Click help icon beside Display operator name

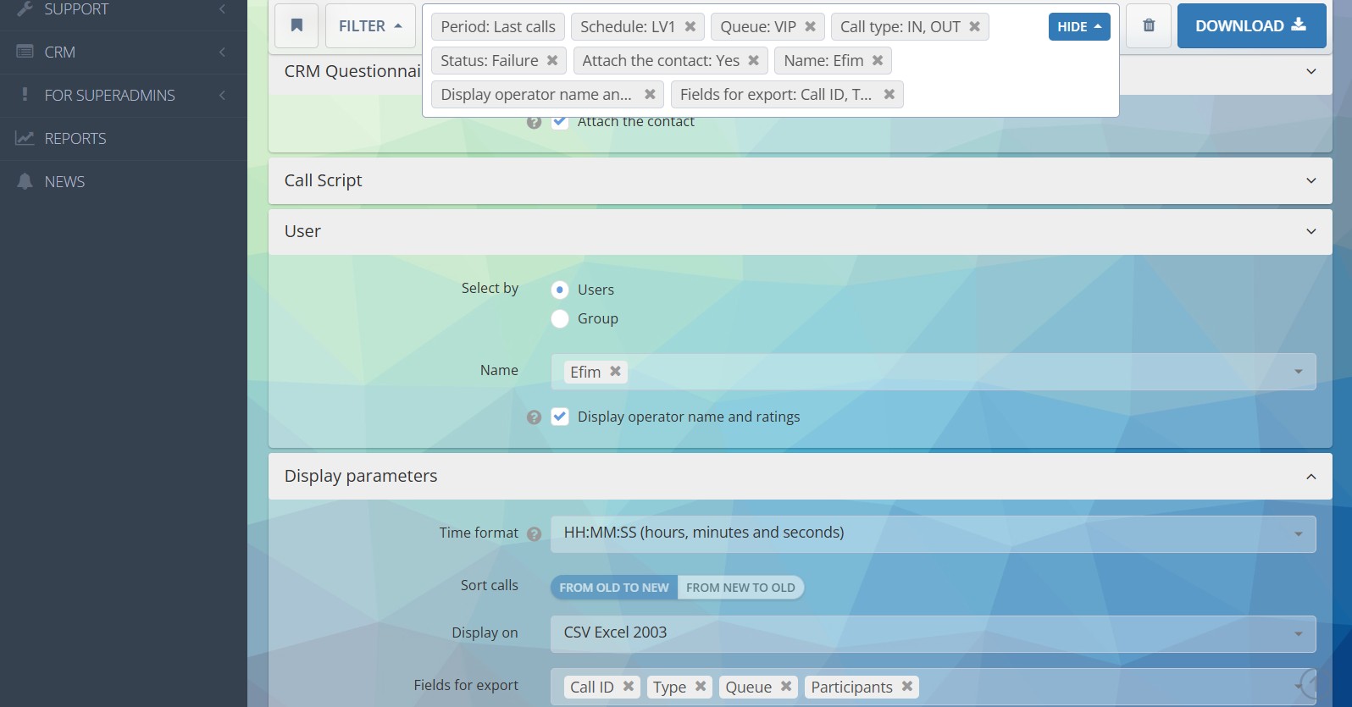(x=534, y=417)
